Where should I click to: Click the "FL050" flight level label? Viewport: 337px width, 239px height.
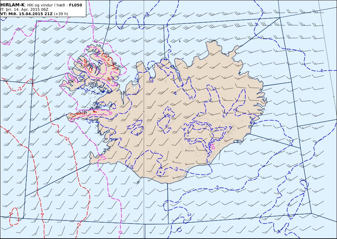coord(75,5)
